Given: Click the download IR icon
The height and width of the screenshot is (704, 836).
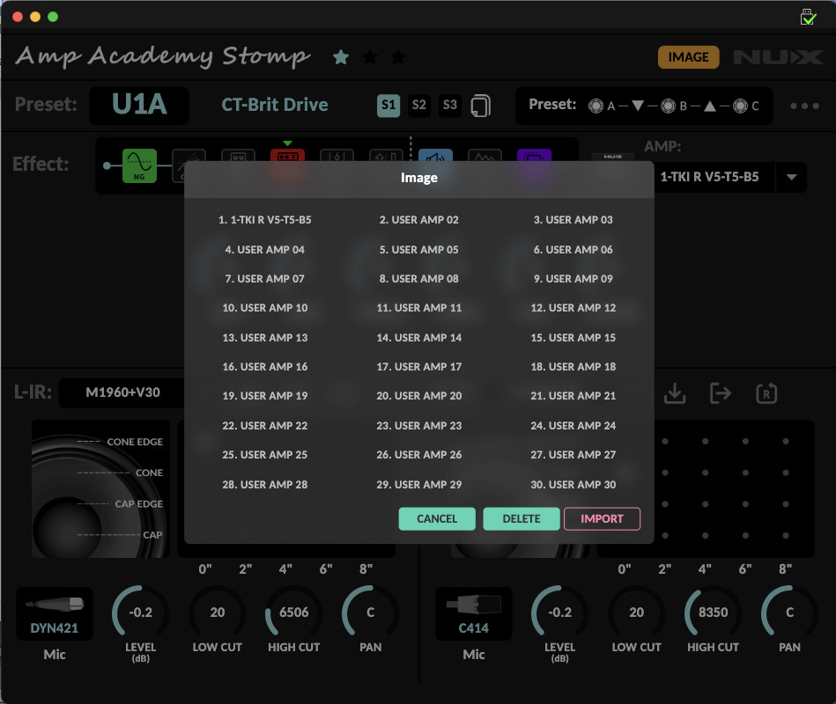Looking at the screenshot, I should pyautogui.click(x=675, y=393).
